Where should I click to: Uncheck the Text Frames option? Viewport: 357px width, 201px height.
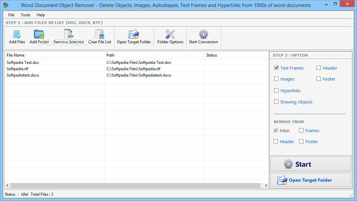click(276, 68)
